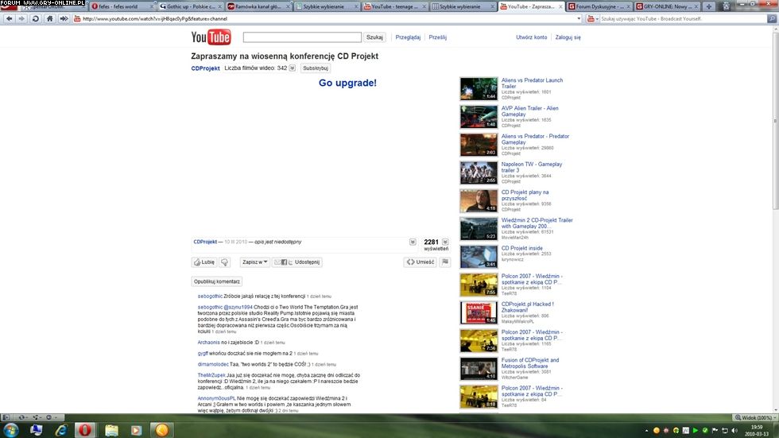Expand the video count dropdown next to 342
The image size is (779, 438).
tap(293, 68)
